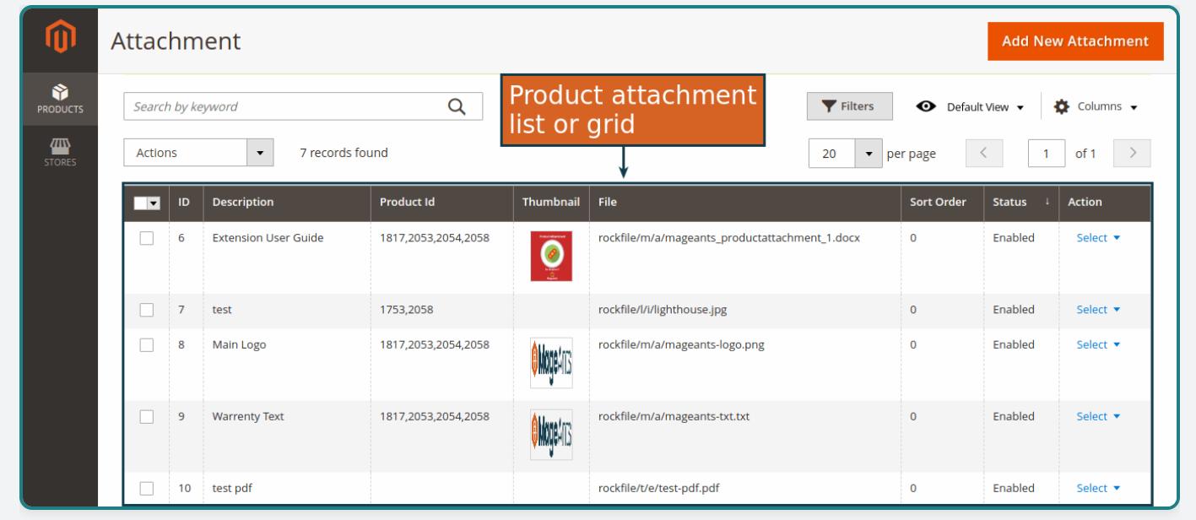Open the per page count dropdown
This screenshot has width=1196, height=520.
coord(867,153)
